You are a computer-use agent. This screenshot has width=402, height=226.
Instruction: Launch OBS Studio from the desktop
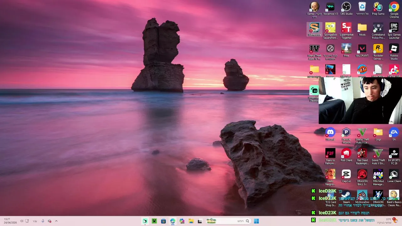346,9
